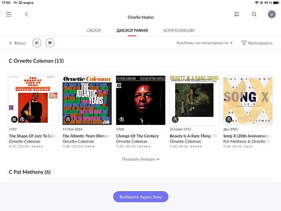Click Qobuz badge on Song X cover
This screenshot has width=281, height=211.
click(x=229, y=119)
